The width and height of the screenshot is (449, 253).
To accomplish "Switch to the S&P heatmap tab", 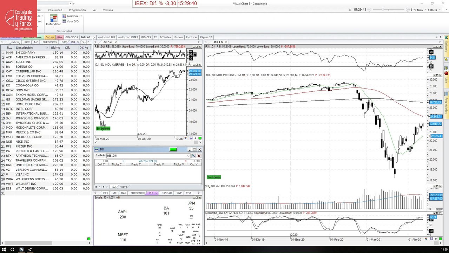I will pyautogui.click(x=179, y=193).
